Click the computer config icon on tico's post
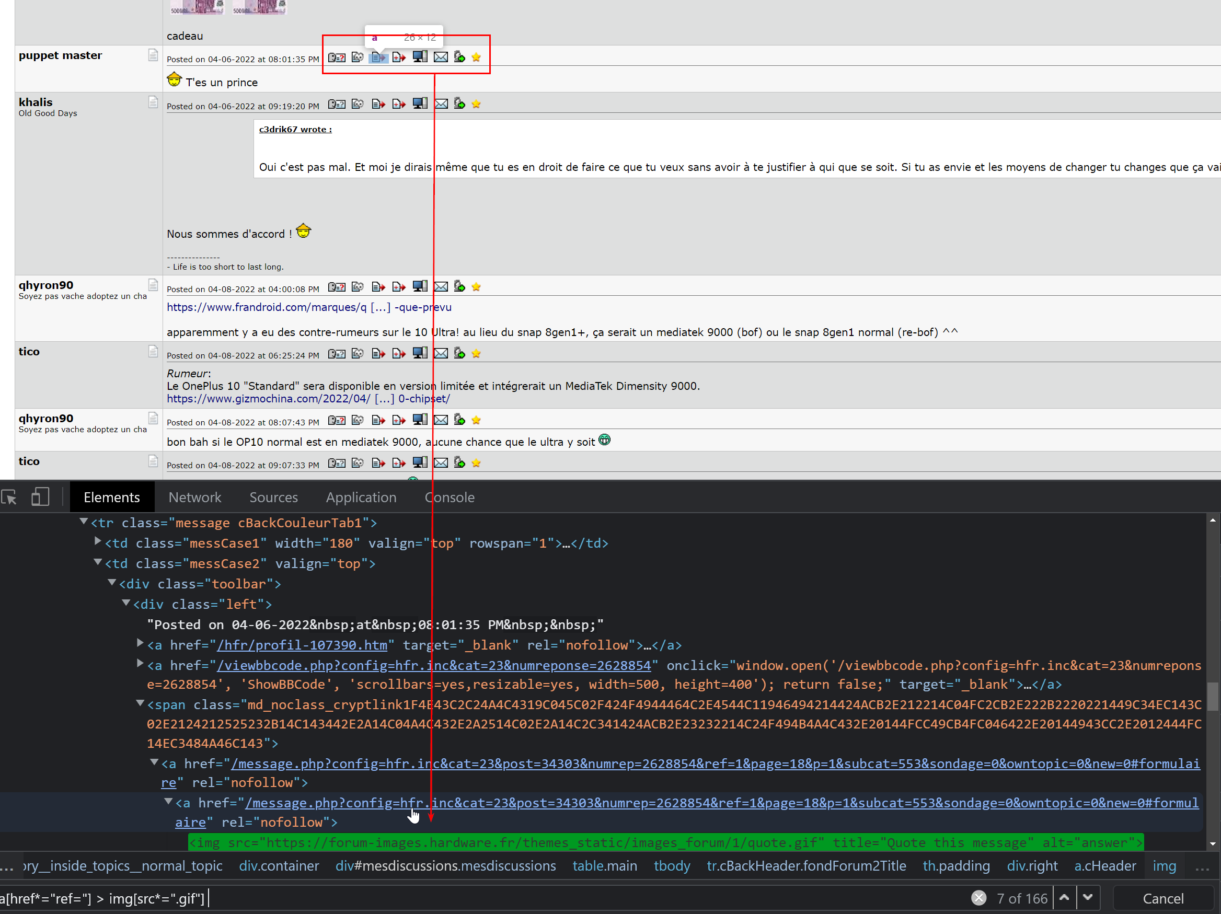This screenshot has width=1221, height=914. tap(420, 353)
